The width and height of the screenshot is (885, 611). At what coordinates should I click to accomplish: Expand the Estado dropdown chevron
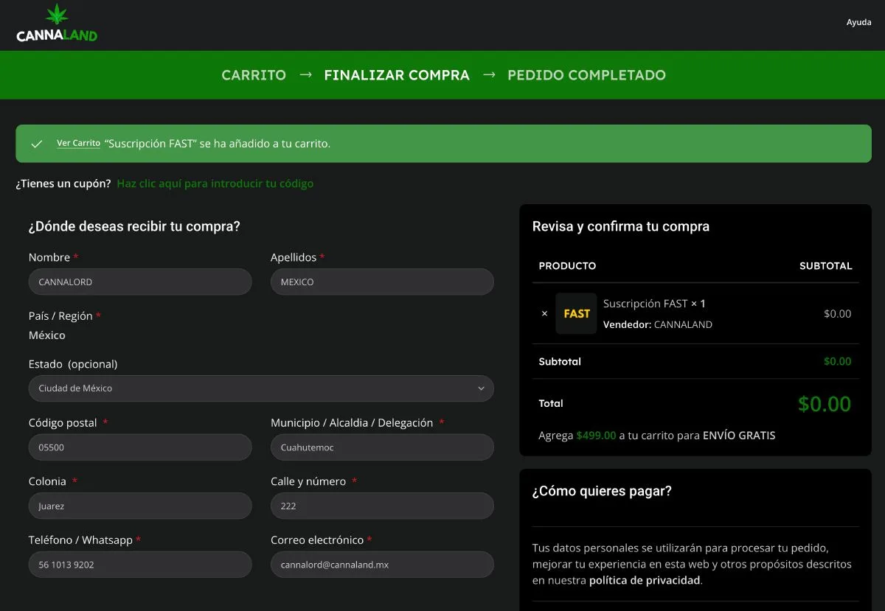[481, 388]
